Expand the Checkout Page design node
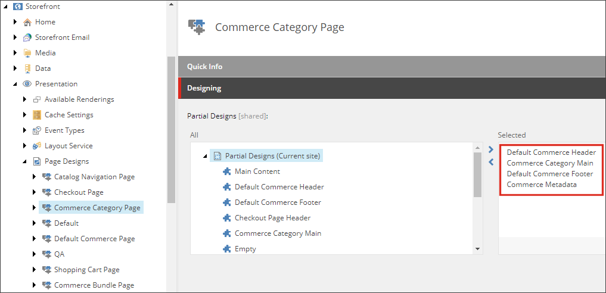The image size is (606, 293). 35,192
